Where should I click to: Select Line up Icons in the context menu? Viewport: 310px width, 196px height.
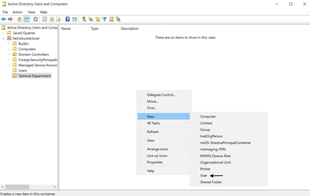click(164, 156)
